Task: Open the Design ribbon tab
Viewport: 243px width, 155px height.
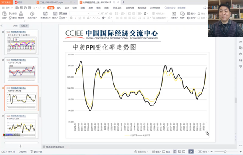Action: [67, 8]
